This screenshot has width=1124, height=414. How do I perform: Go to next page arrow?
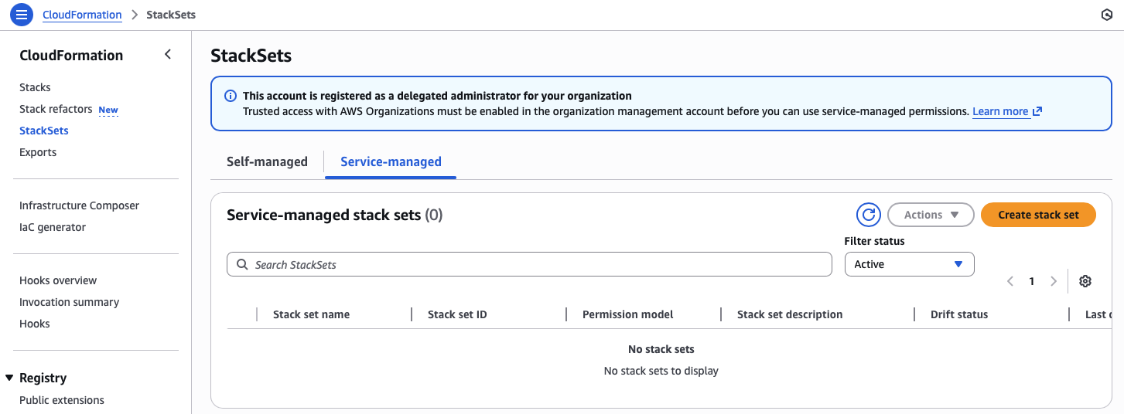pyautogui.click(x=1053, y=281)
